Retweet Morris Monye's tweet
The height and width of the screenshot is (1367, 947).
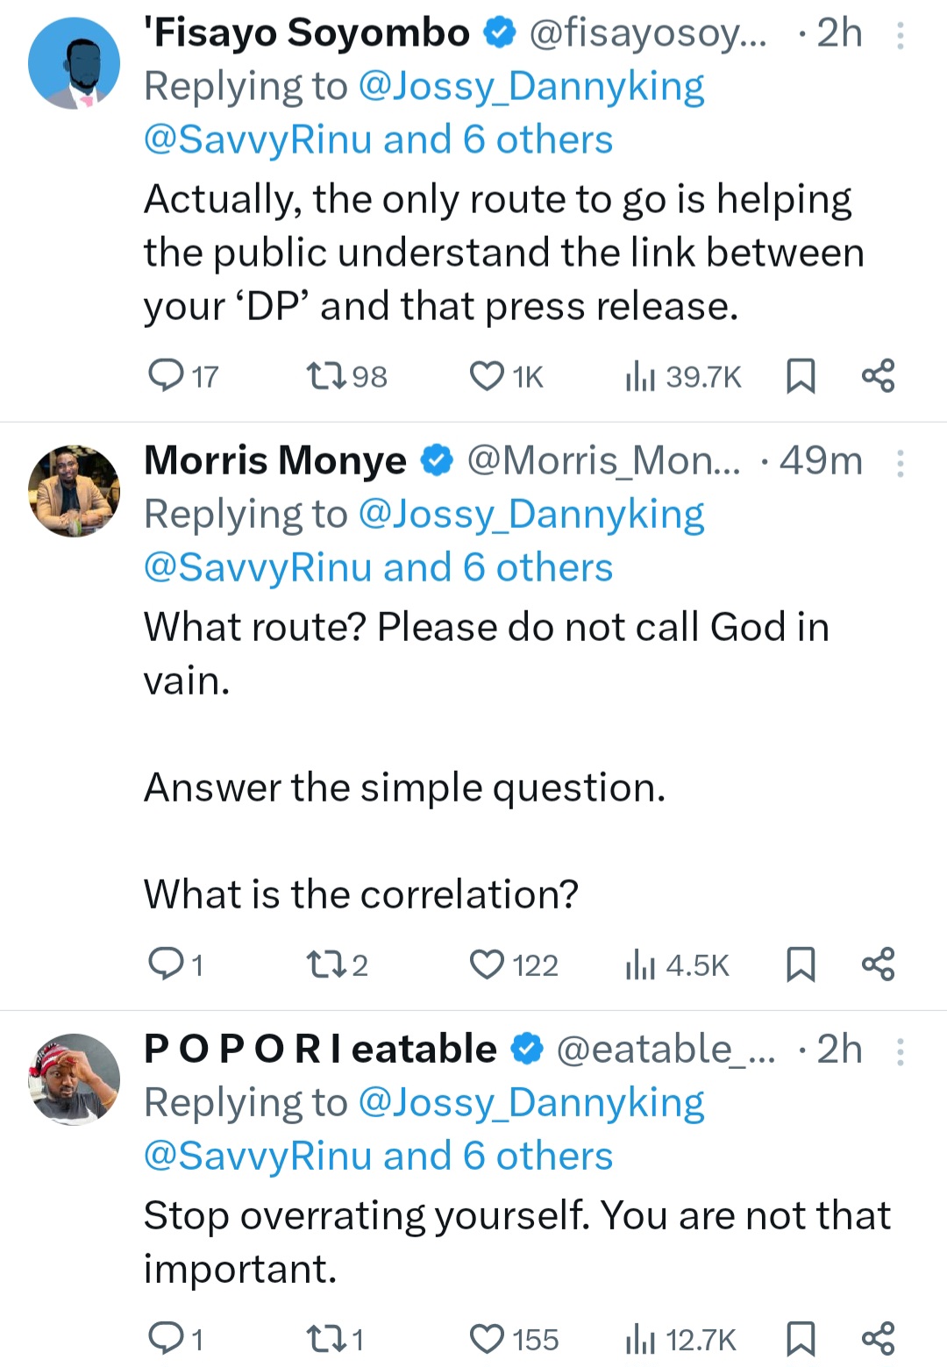tap(326, 965)
